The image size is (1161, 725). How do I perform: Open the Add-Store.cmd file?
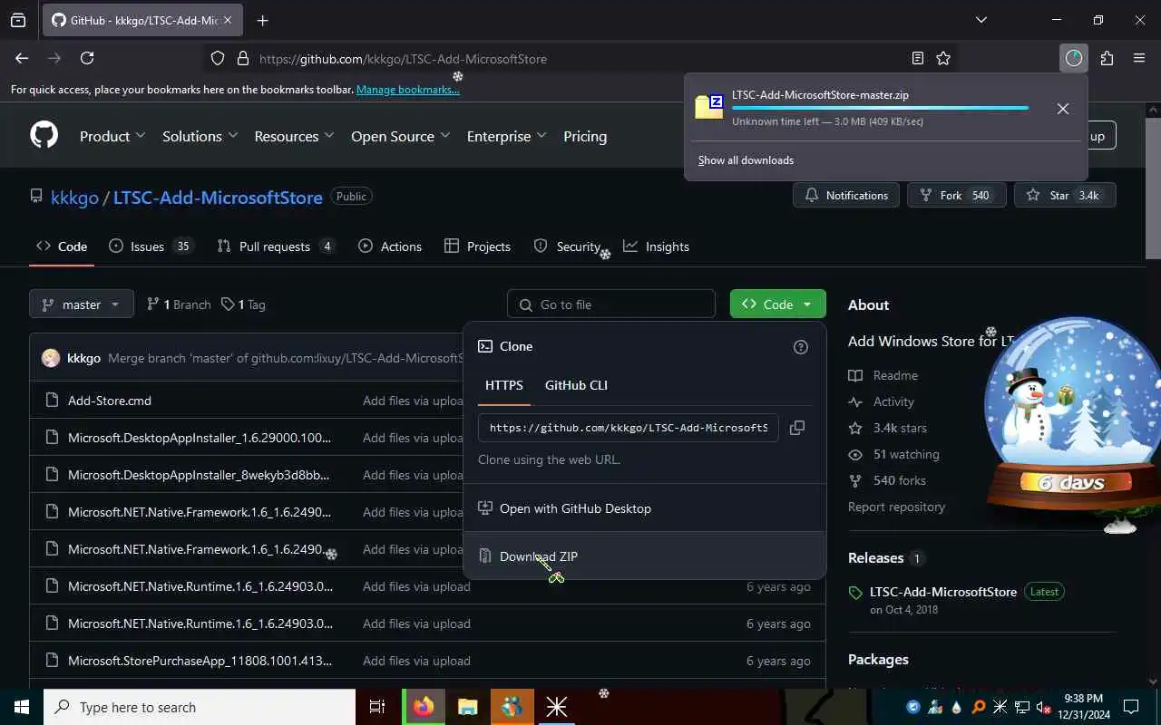pos(110,401)
